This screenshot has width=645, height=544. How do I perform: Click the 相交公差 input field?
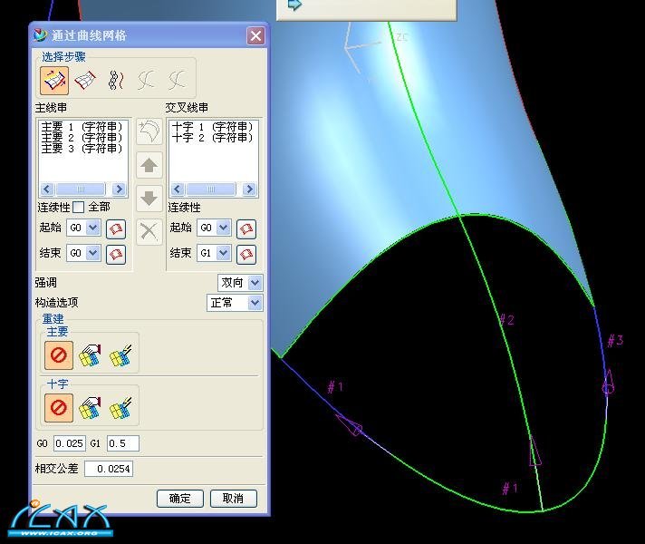pos(108,469)
